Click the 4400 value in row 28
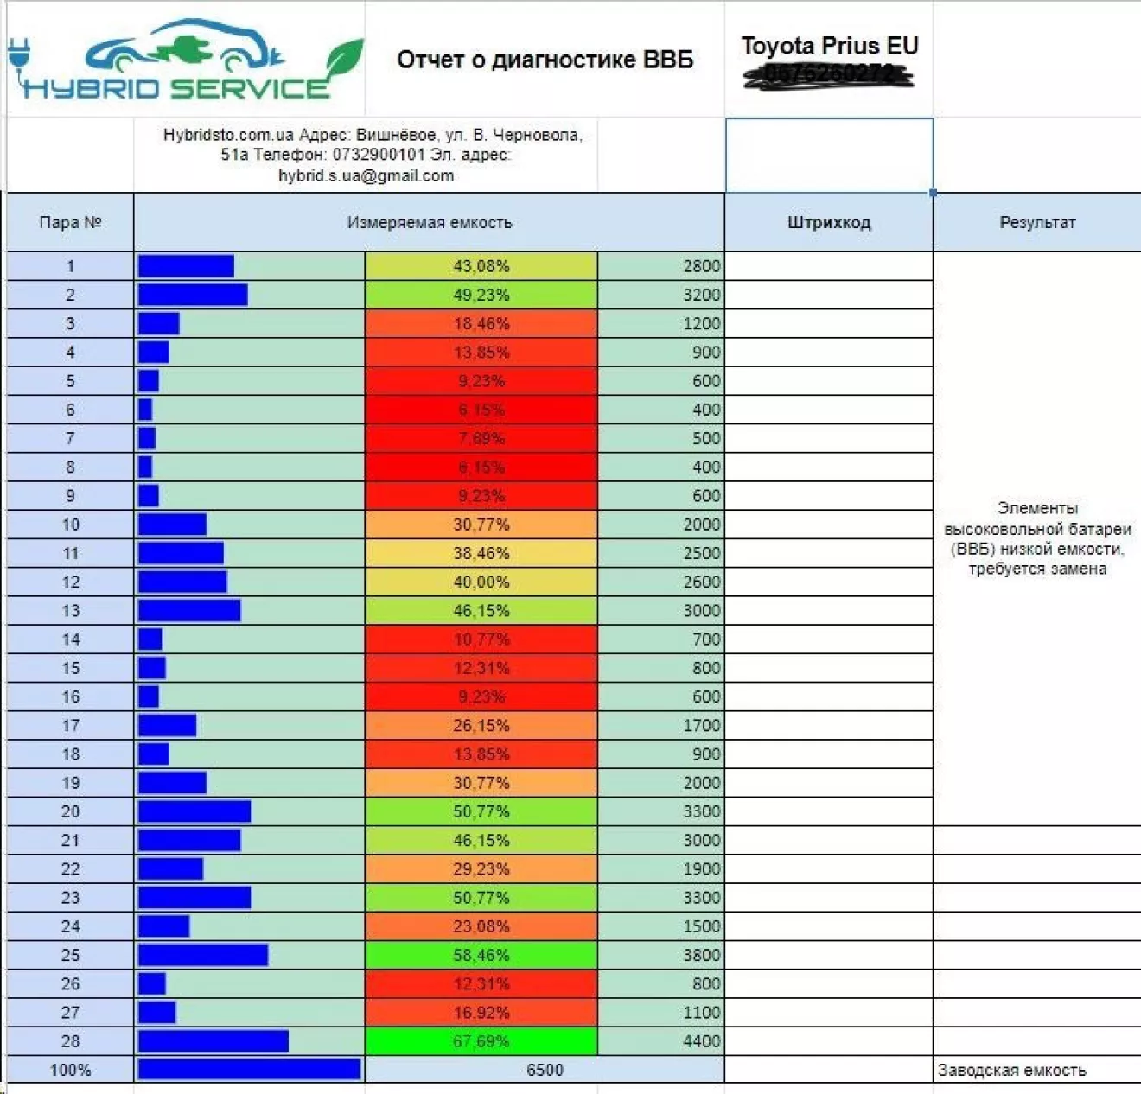This screenshot has width=1141, height=1094. [x=701, y=1041]
